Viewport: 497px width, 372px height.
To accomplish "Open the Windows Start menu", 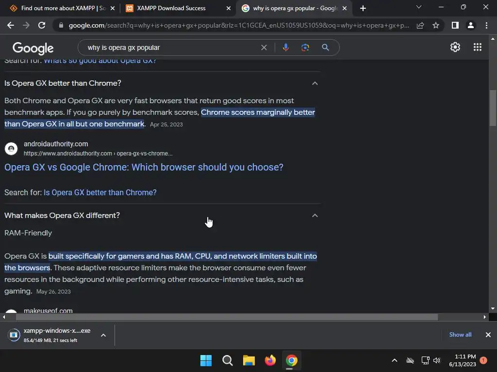I will click(206, 360).
